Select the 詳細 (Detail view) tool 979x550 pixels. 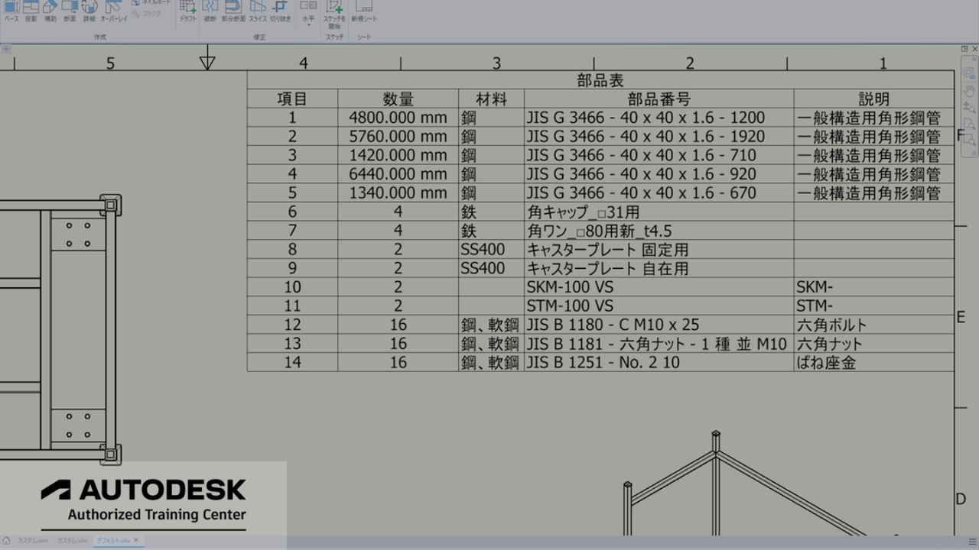point(89,11)
